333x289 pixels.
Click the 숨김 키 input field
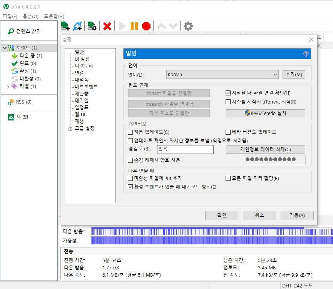tap(185, 149)
